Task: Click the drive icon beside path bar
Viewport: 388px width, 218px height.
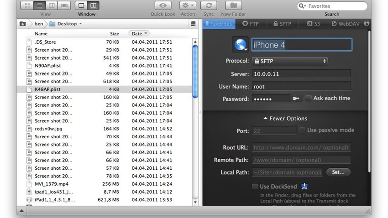Action: coord(193,24)
